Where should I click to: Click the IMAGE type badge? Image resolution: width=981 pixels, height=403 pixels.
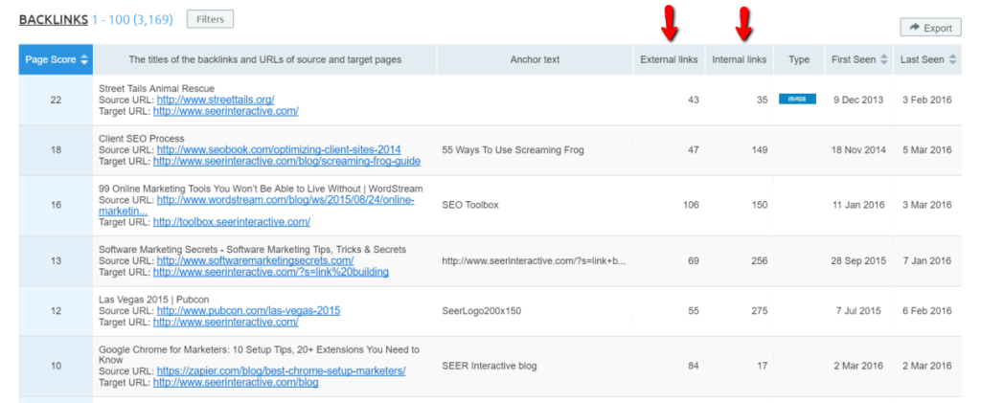[797, 99]
